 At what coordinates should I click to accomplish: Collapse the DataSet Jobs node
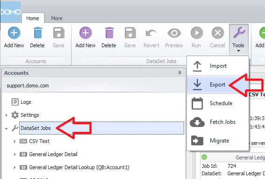7,129
